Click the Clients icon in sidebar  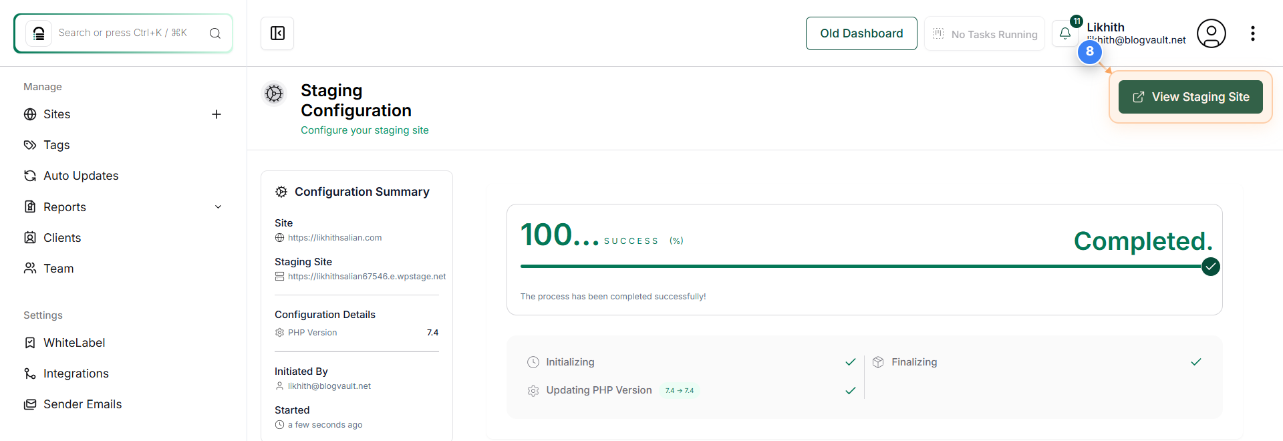point(30,238)
